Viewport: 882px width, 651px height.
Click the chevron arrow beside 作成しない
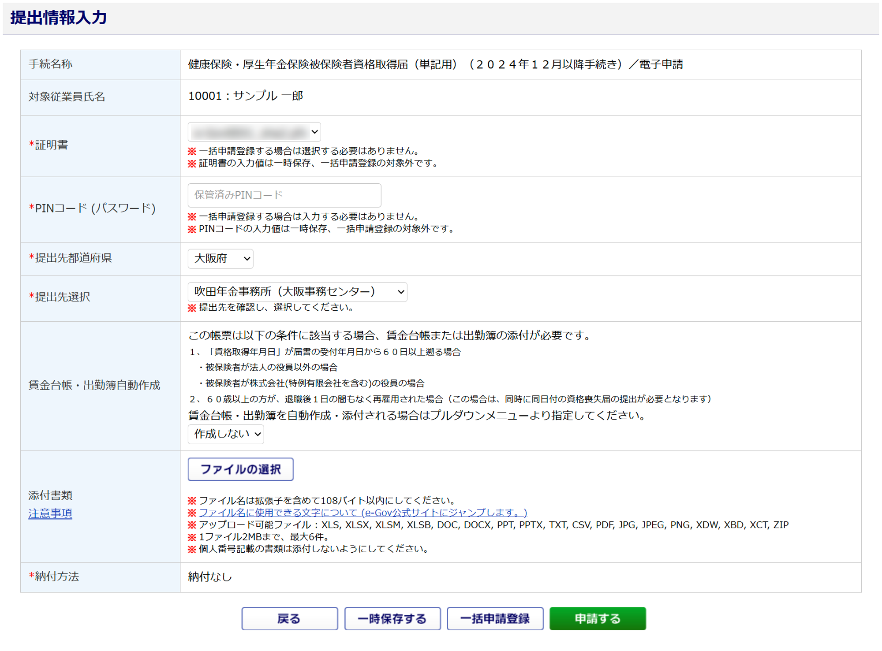258,434
